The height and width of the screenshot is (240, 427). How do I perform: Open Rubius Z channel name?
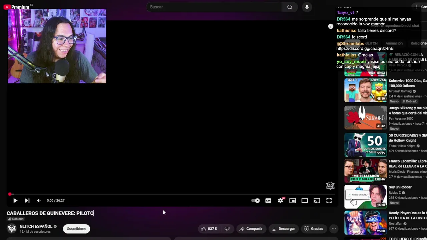tap(395, 193)
